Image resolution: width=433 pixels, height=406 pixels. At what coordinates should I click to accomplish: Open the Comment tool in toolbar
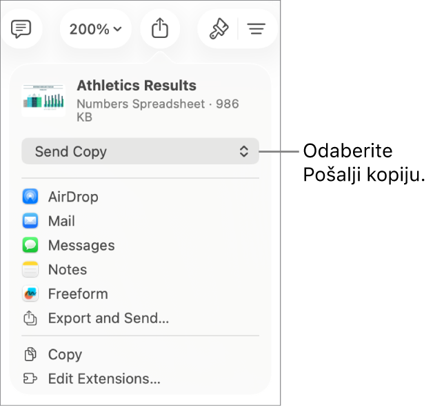tap(21, 29)
